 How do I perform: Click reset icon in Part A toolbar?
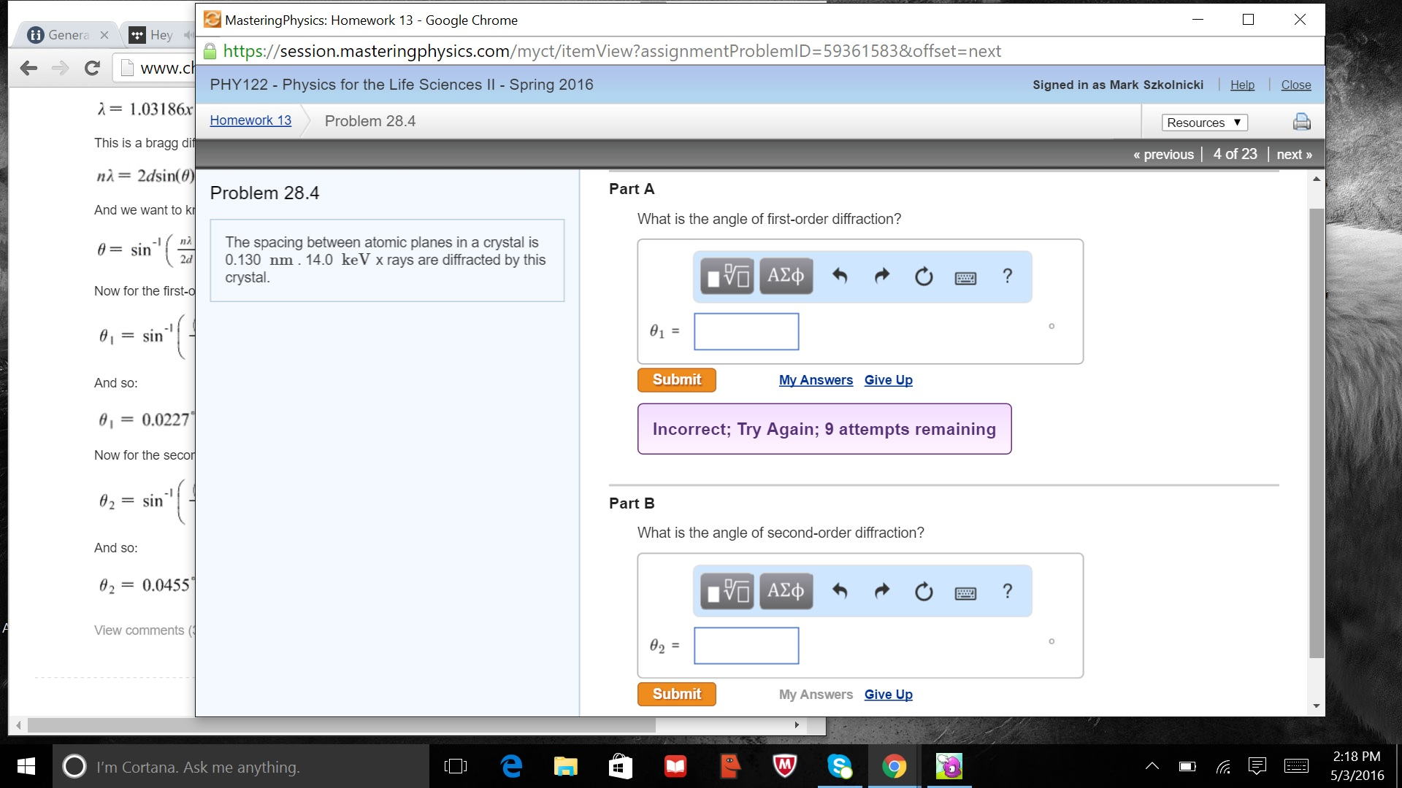click(x=924, y=277)
